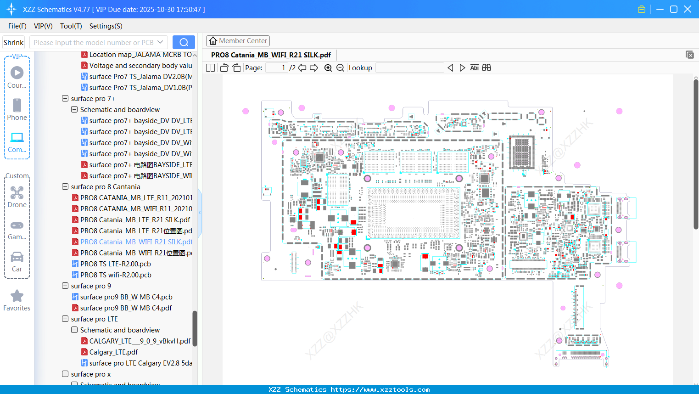Collapse the surface pro LTE node
Viewport: 699px width, 394px height.
tap(65, 319)
